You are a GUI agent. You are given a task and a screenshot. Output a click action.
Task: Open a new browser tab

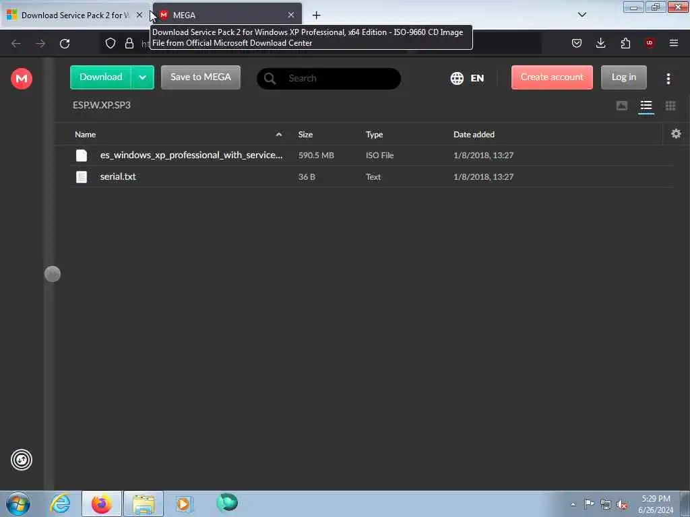[x=316, y=15]
